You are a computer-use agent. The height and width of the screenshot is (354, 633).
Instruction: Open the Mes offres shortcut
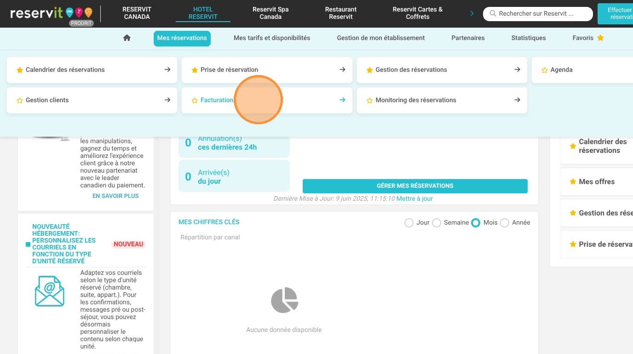pyautogui.click(x=597, y=182)
